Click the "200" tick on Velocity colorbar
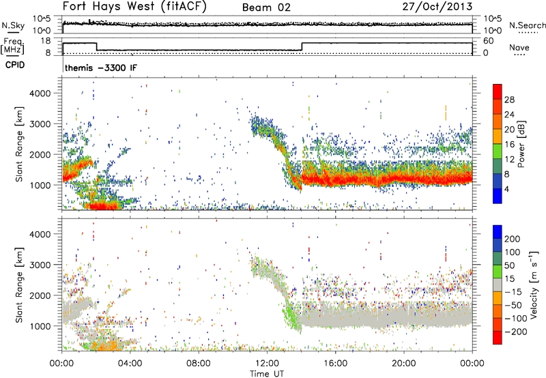This screenshot has width=546, height=378. coord(513,239)
